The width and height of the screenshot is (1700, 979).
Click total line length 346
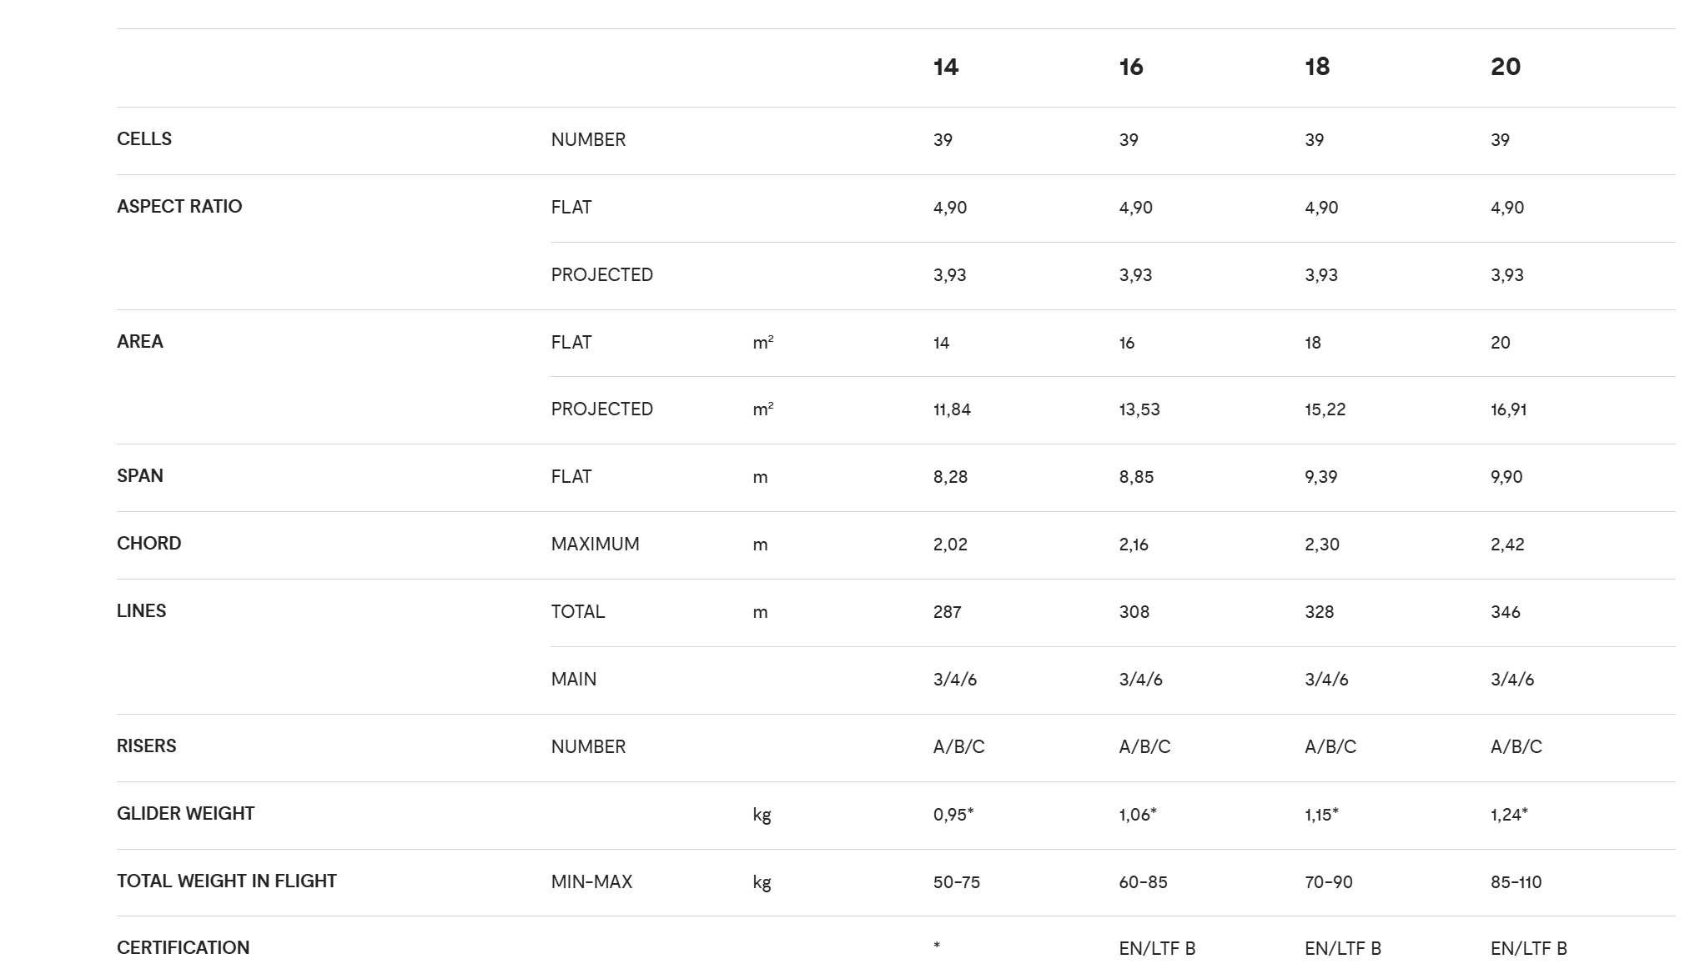[x=1506, y=612]
